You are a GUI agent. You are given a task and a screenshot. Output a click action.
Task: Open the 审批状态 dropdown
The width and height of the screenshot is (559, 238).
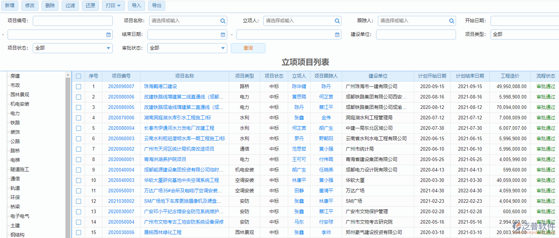[223, 48]
